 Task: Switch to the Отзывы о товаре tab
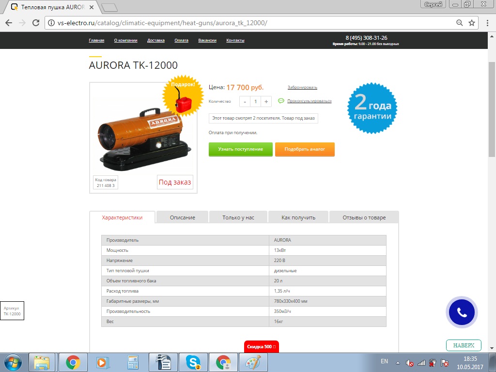coord(364,217)
